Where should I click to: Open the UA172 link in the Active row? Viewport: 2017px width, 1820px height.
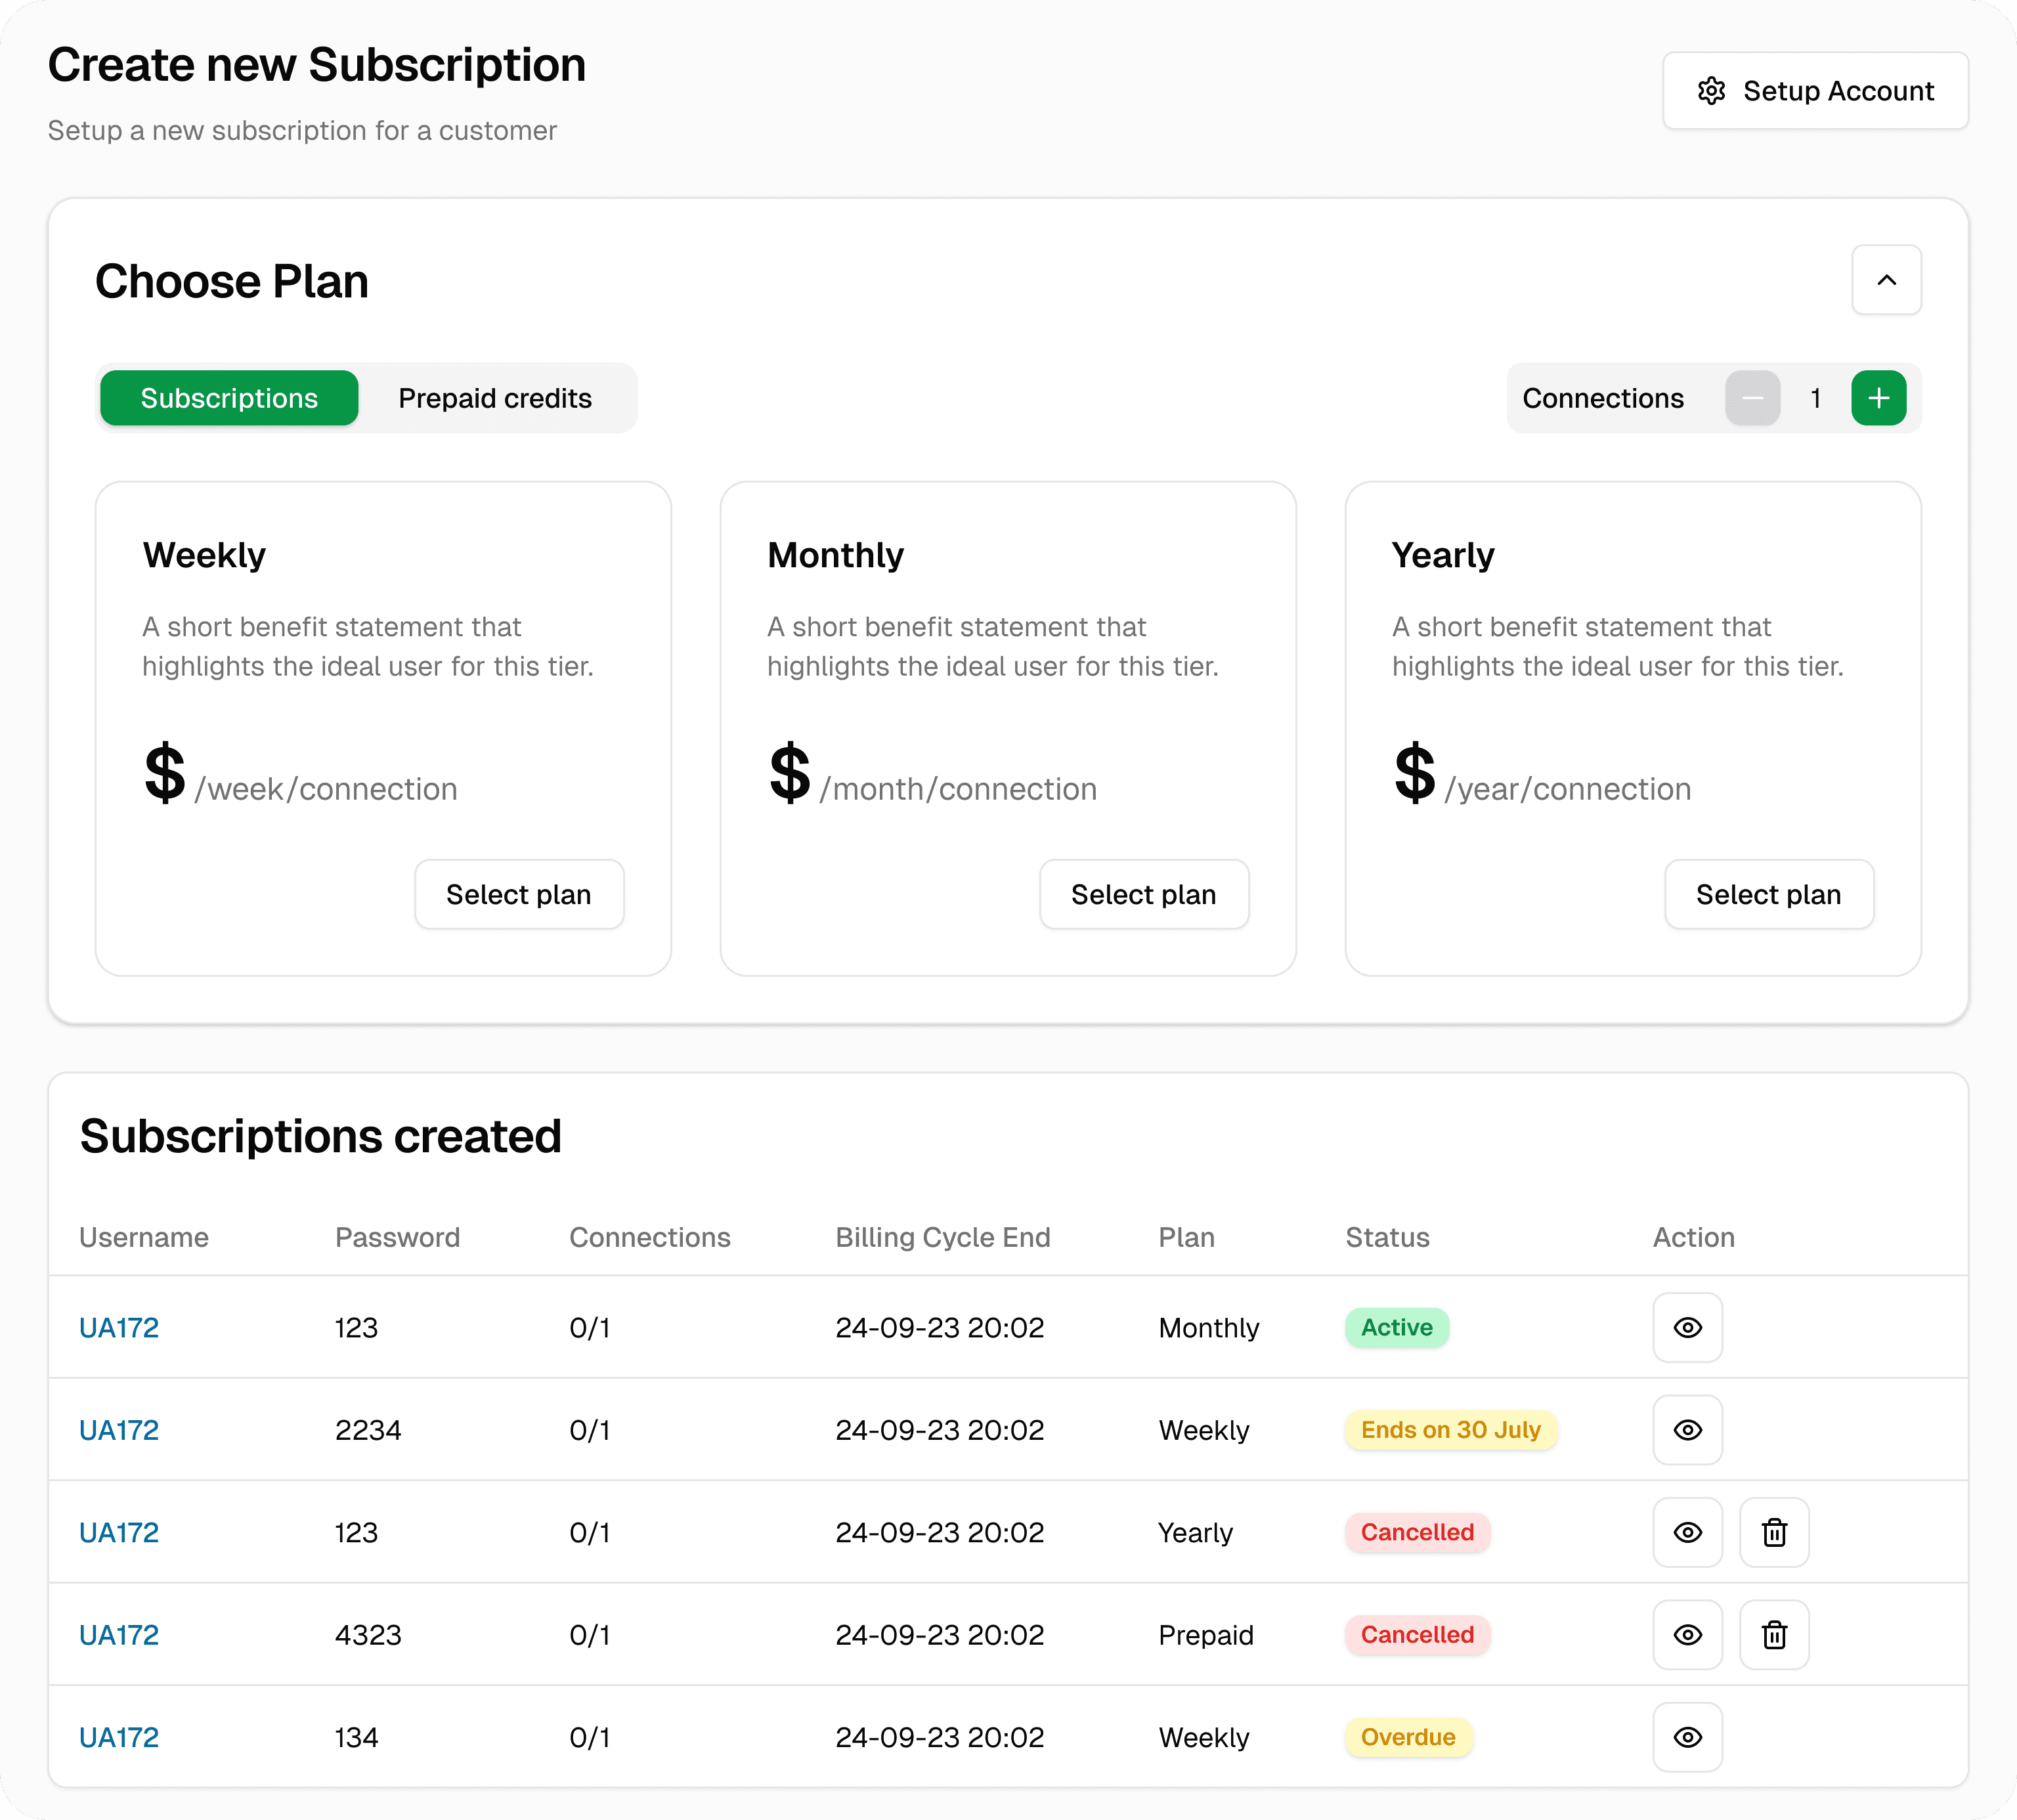point(119,1327)
